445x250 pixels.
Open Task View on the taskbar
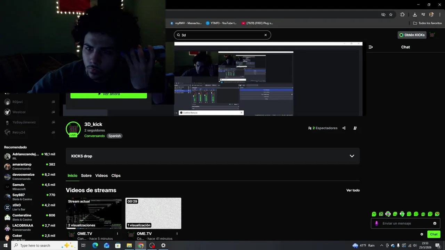tap(83, 245)
